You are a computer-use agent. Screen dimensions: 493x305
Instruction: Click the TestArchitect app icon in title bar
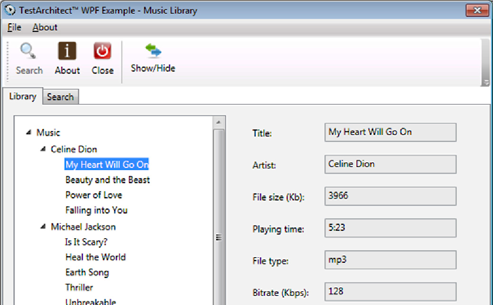10,10
